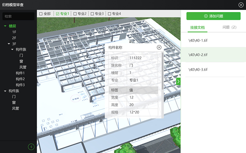The image size is (246, 153).
Task: Click the 检索 search field
Action: (18, 16)
